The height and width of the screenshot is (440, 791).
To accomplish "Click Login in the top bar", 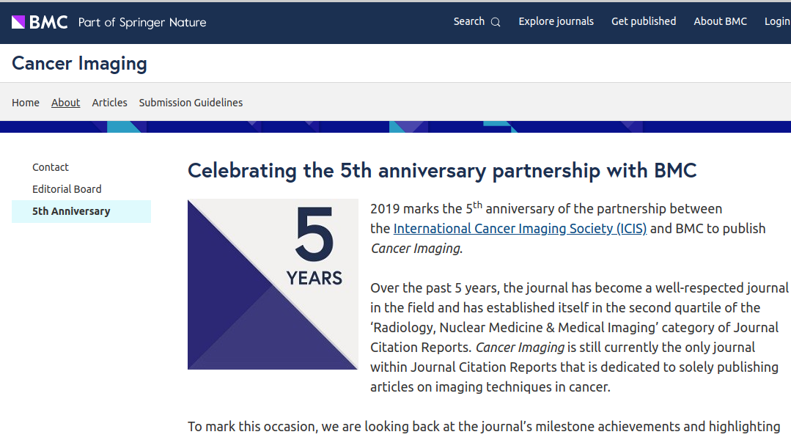I will click(776, 21).
